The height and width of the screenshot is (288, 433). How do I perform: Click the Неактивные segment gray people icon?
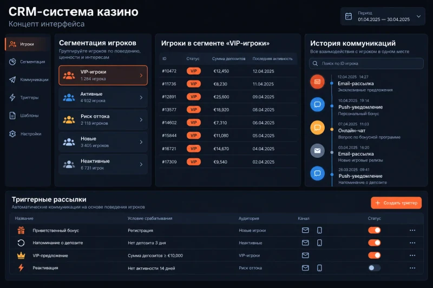pyautogui.click(x=69, y=164)
